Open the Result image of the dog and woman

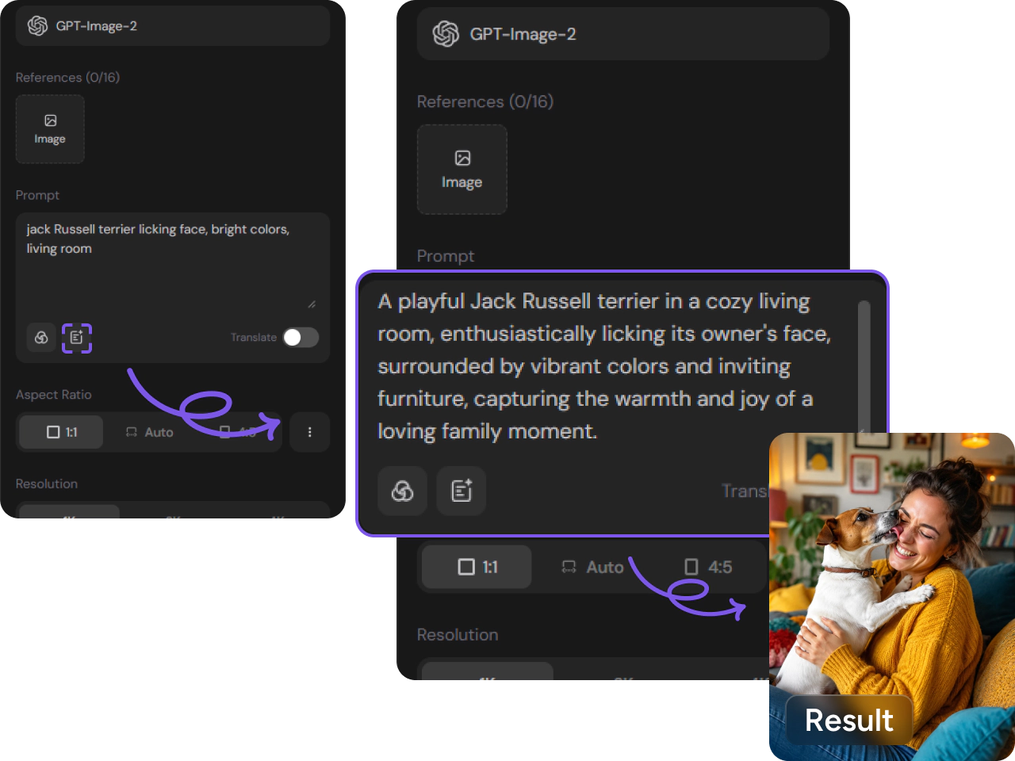892,596
